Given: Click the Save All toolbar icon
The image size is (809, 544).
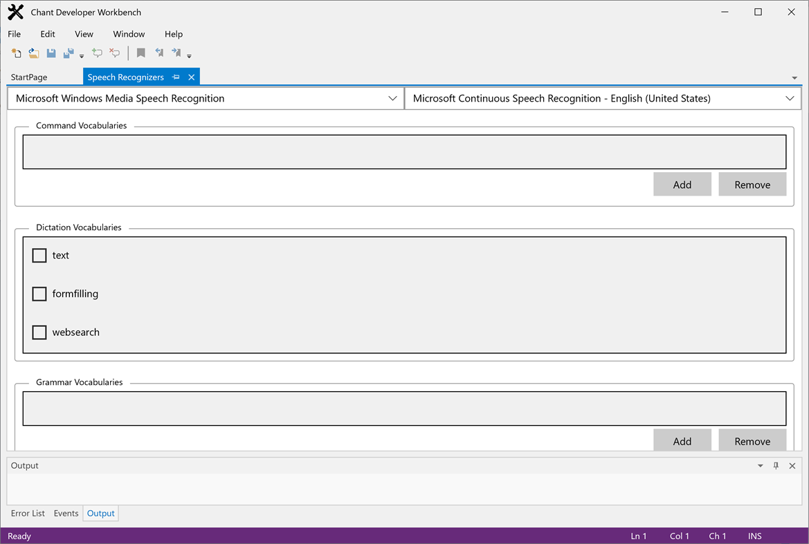Looking at the screenshot, I should tap(69, 53).
